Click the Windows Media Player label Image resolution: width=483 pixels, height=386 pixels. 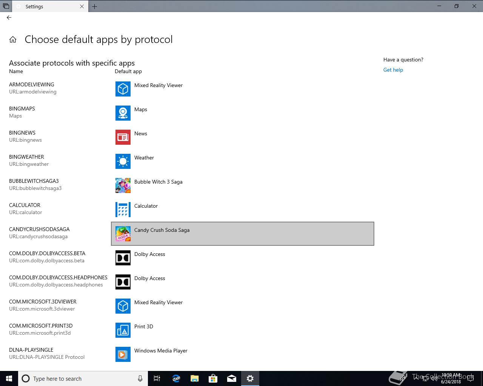click(161, 351)
